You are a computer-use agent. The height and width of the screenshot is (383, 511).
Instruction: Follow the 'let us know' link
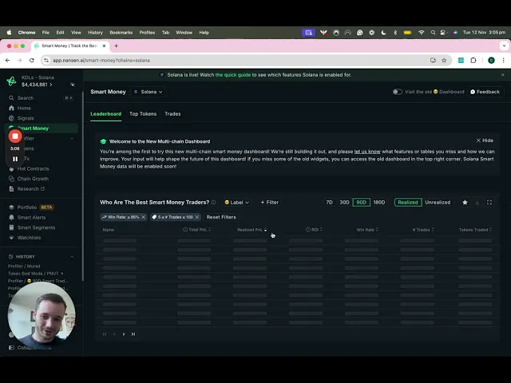coord(367,152)
